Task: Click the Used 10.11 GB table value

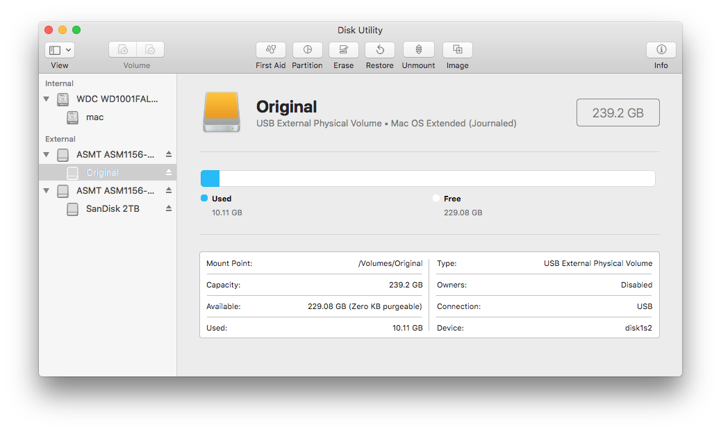Action: [408, 328]
